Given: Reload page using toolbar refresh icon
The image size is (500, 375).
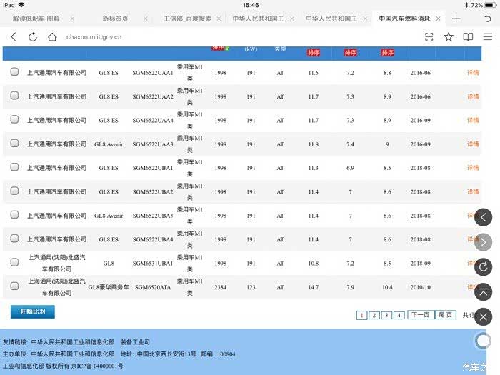Looking at the screenshot, I should (x=33, y=36).
